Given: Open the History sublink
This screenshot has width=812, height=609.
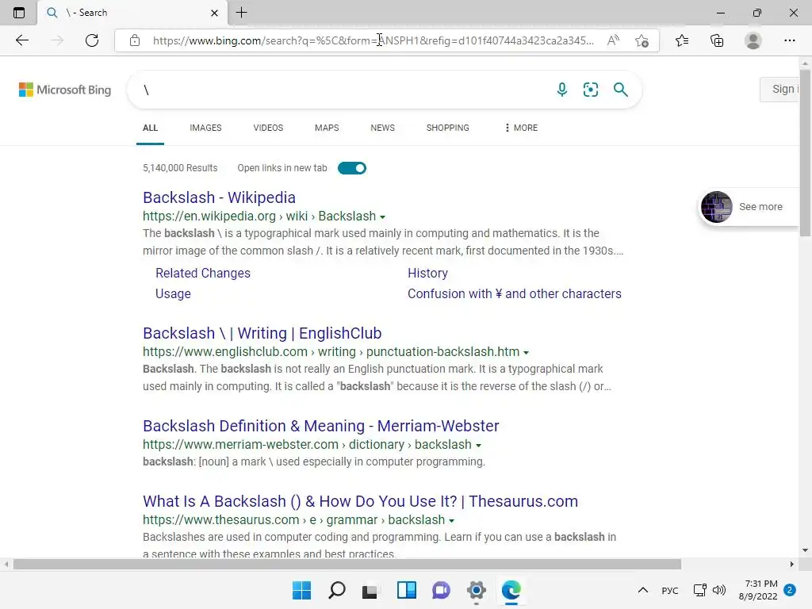Looking at the screenshot, I should 427,273.
